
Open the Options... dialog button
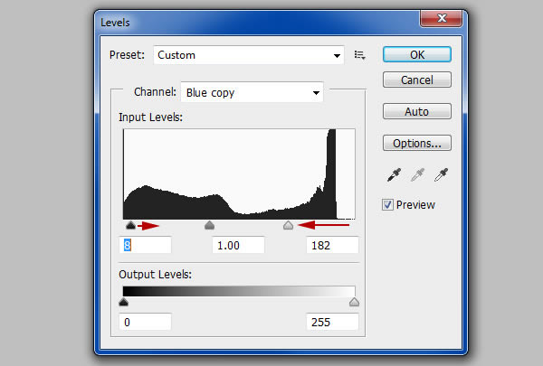click(x=417, y=143)
